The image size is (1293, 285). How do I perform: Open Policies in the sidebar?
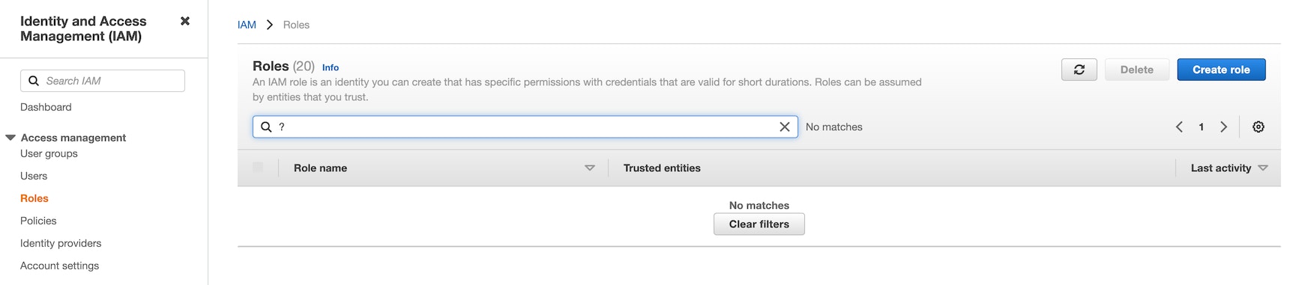[x=38, y=221]
